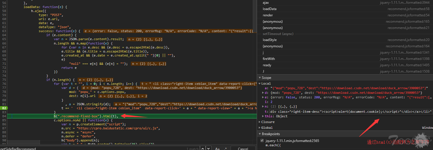Expand variable e object in Scope
The height and width of the screenshot is (150, 433).
click(x=263, y=98)
